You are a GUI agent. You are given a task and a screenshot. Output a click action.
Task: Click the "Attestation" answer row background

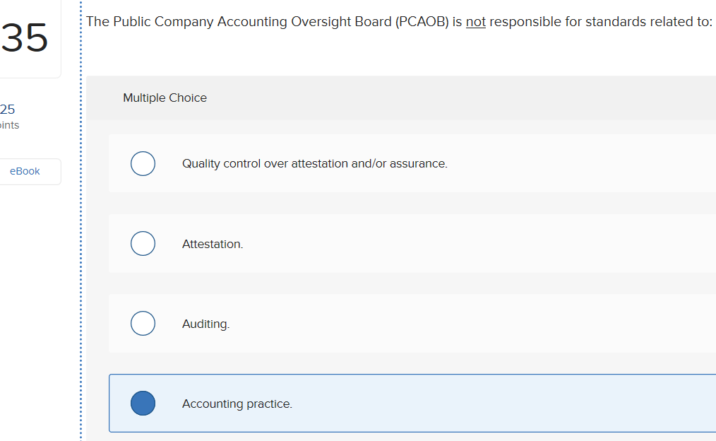(x=424, y=243)
